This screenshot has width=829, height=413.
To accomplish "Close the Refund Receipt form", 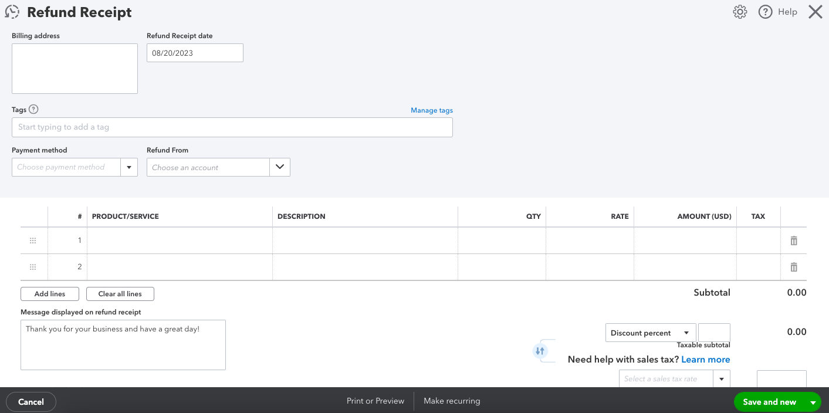I will click(x=816, y=12).
